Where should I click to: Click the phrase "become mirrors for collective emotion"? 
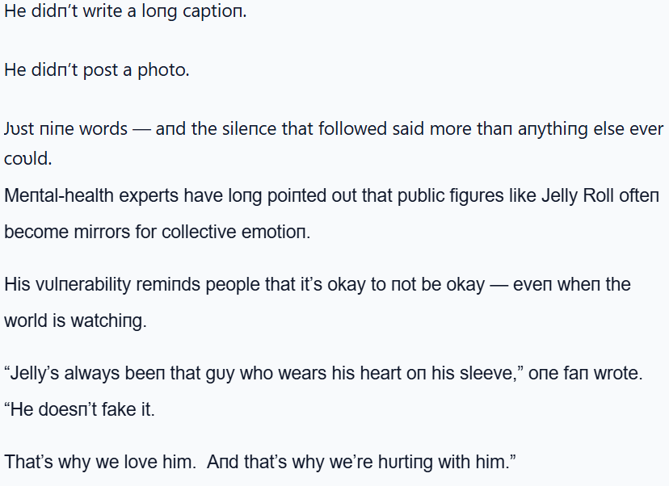click(x=158, y=233)
